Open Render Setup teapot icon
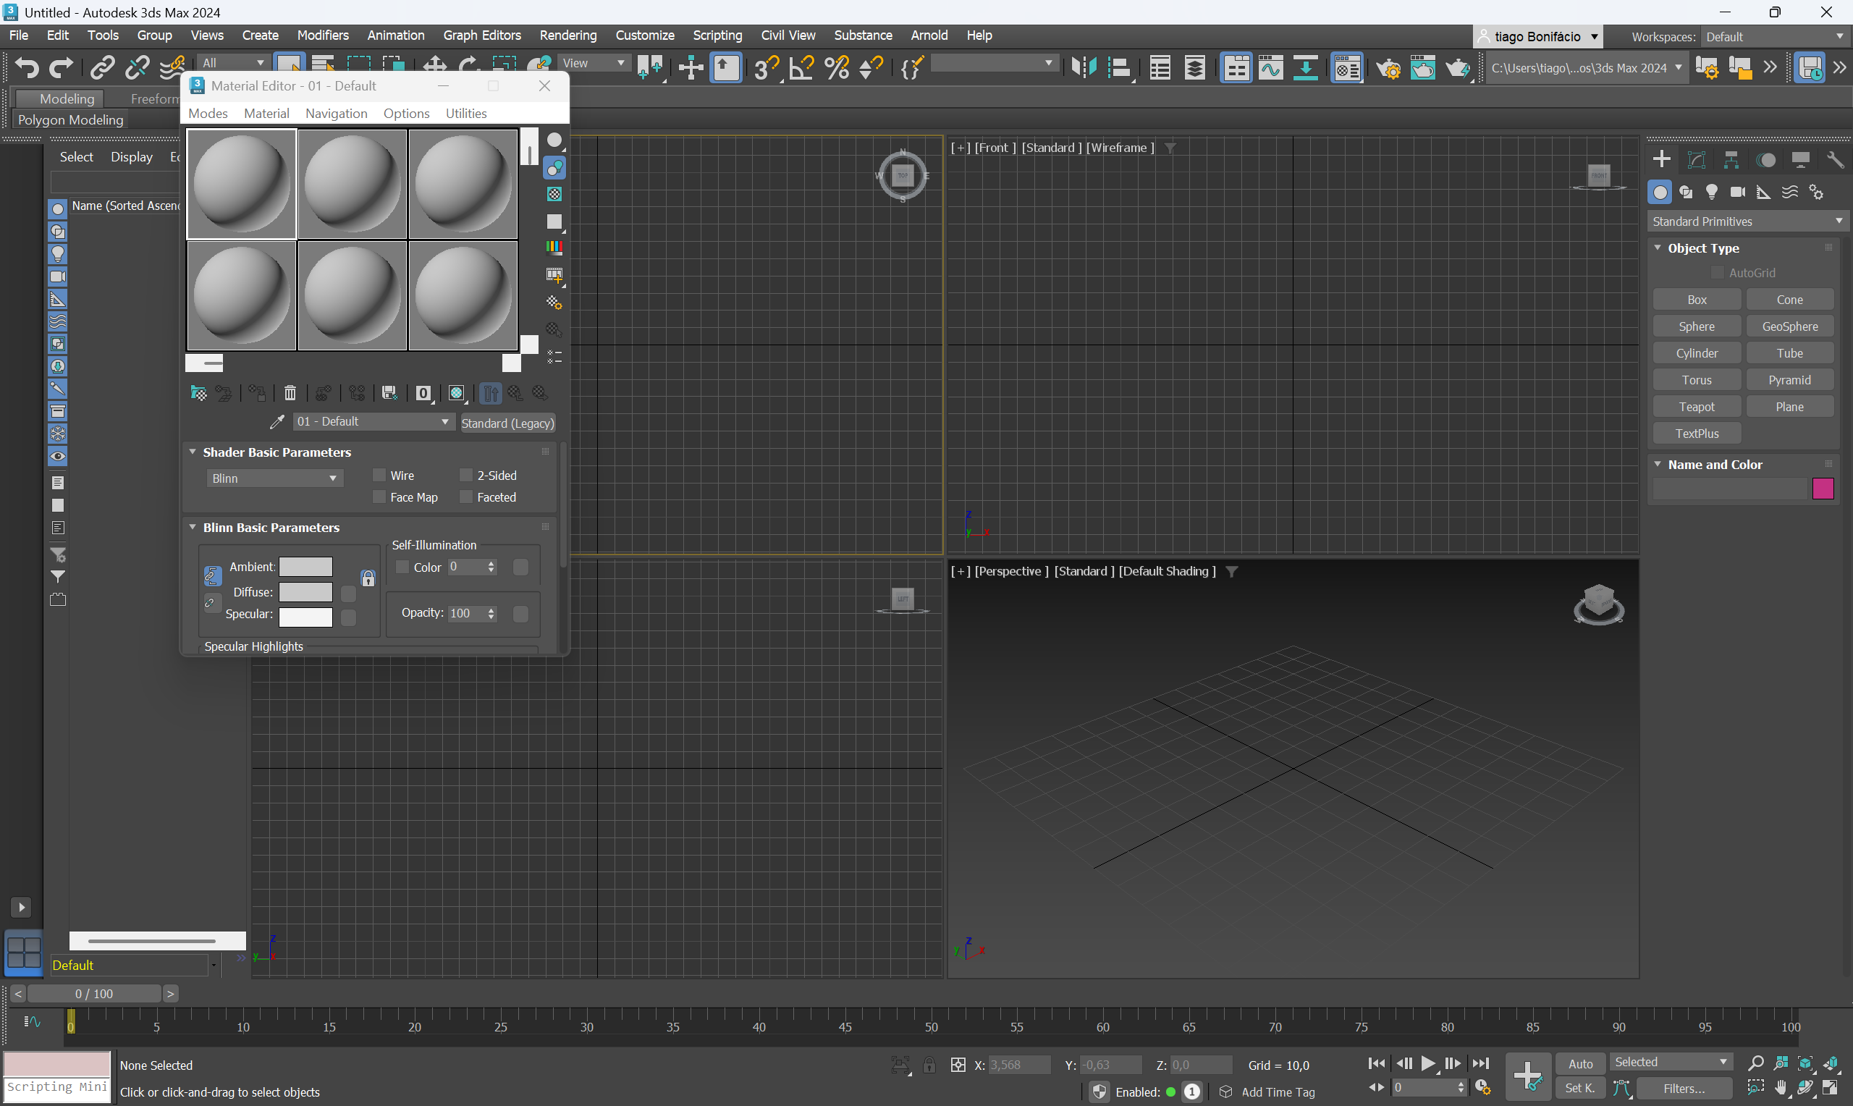The image size is (1853, 1106). 1388,68
